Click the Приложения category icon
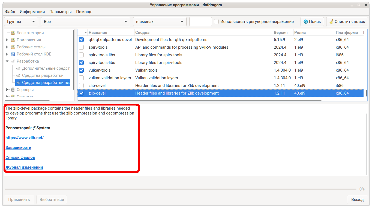 [13, 40]
